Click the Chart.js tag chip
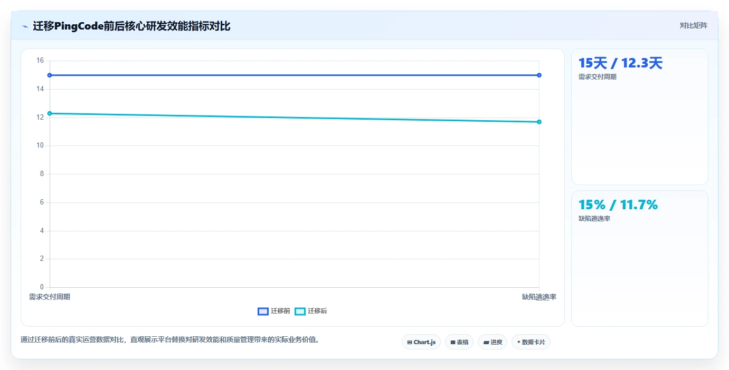Screen dimensions: 729x370 tap(421, 342)
